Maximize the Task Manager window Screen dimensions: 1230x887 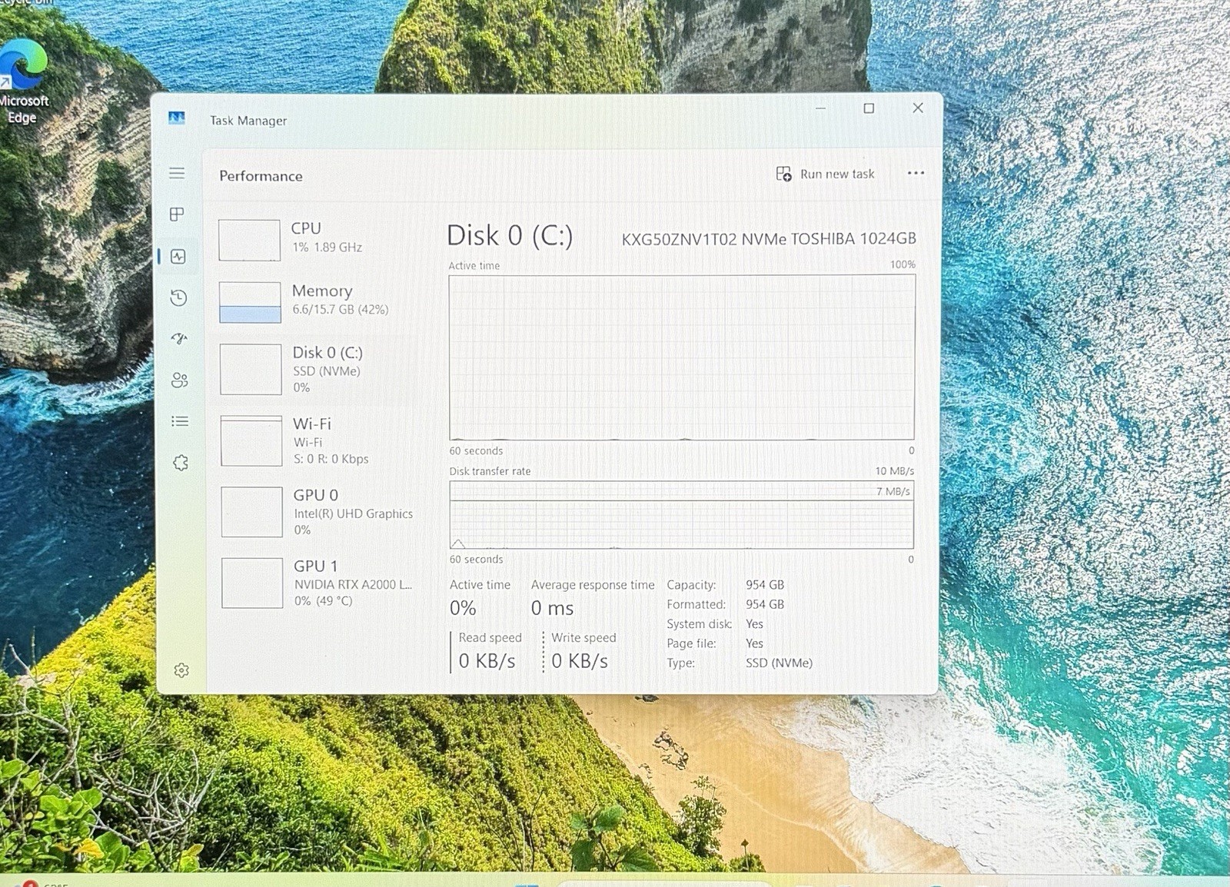869,108
